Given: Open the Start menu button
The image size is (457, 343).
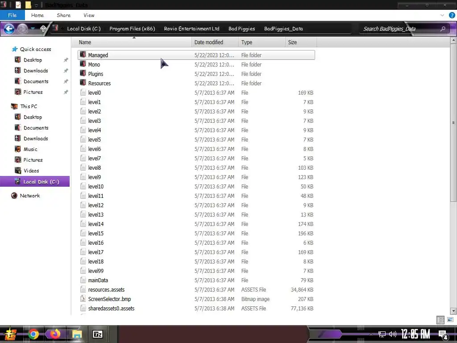Looking at the screenshot, I should (x=11, y=334).
